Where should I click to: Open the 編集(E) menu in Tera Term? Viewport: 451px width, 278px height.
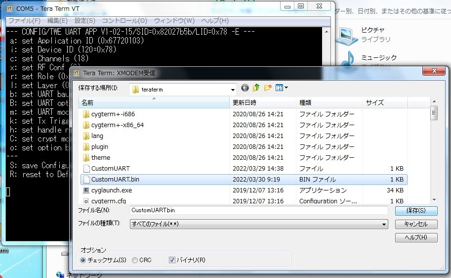57,21
